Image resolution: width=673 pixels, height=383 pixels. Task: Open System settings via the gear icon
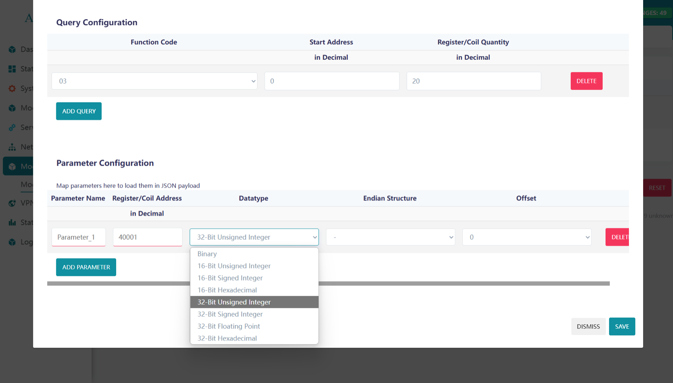coord(12,88)
